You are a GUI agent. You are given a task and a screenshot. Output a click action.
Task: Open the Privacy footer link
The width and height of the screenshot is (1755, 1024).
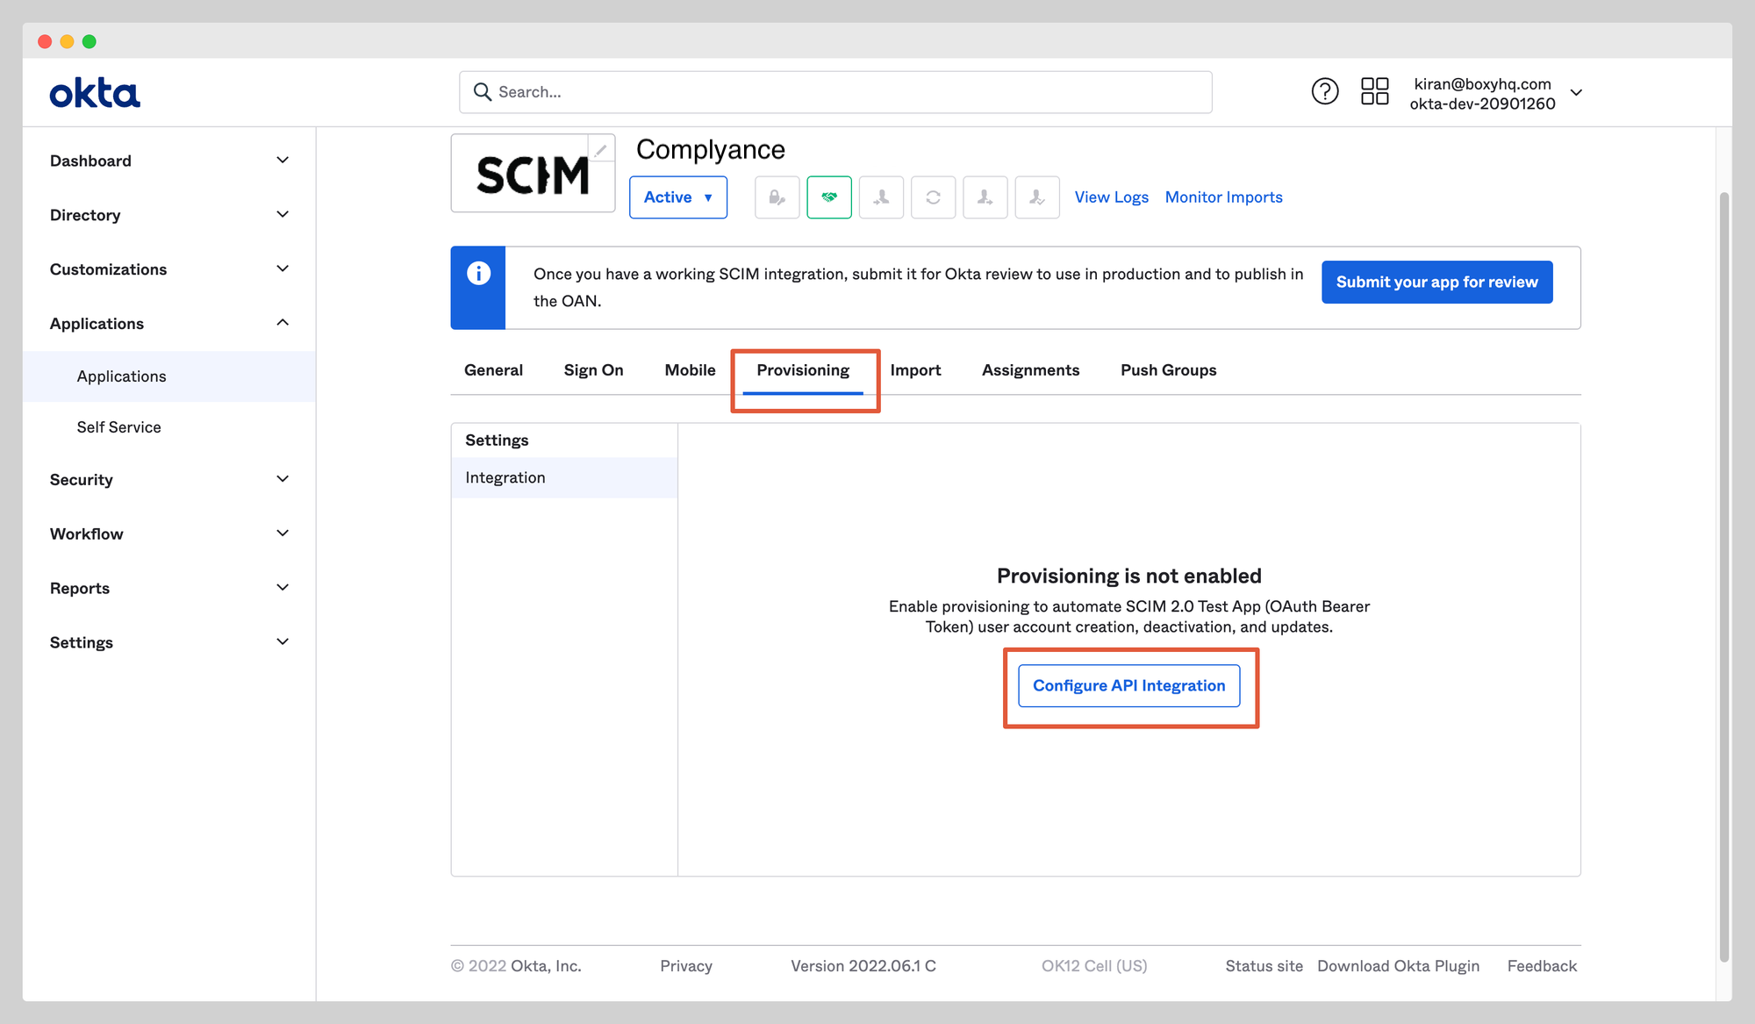(x=686, y=966)
